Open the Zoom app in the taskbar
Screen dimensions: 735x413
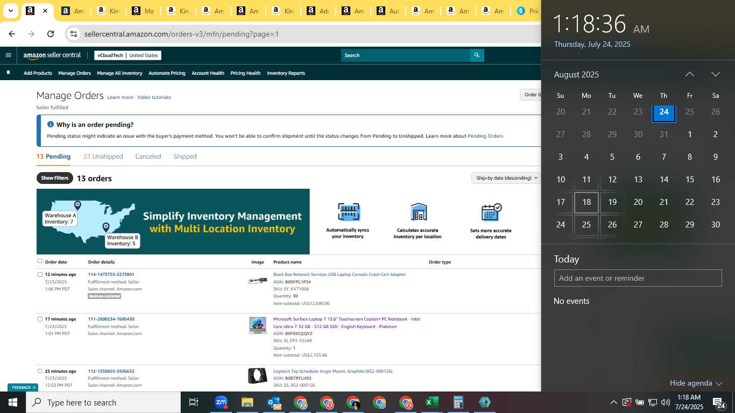221,402
